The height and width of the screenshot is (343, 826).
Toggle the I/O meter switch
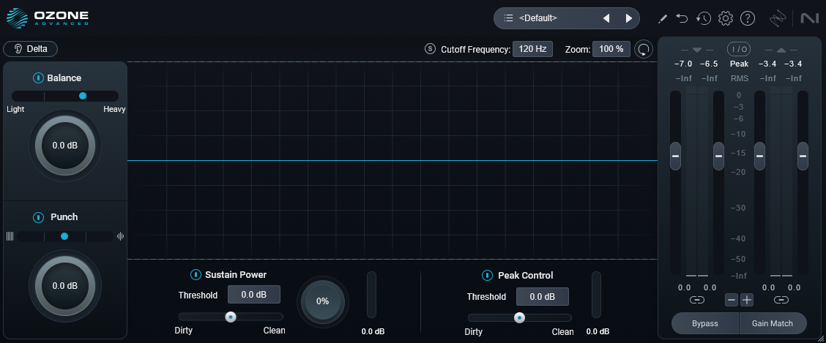tap(739, 50)
